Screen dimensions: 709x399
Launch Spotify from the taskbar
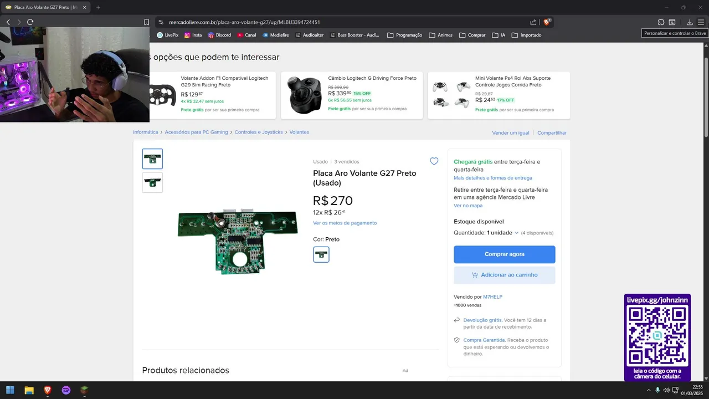(66, 390)
